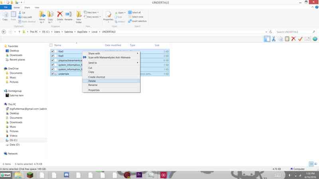Choose Create shortcut in the context menu
Image resolution: width=319 pixels, height=179 pixels.
pos(111,77)
